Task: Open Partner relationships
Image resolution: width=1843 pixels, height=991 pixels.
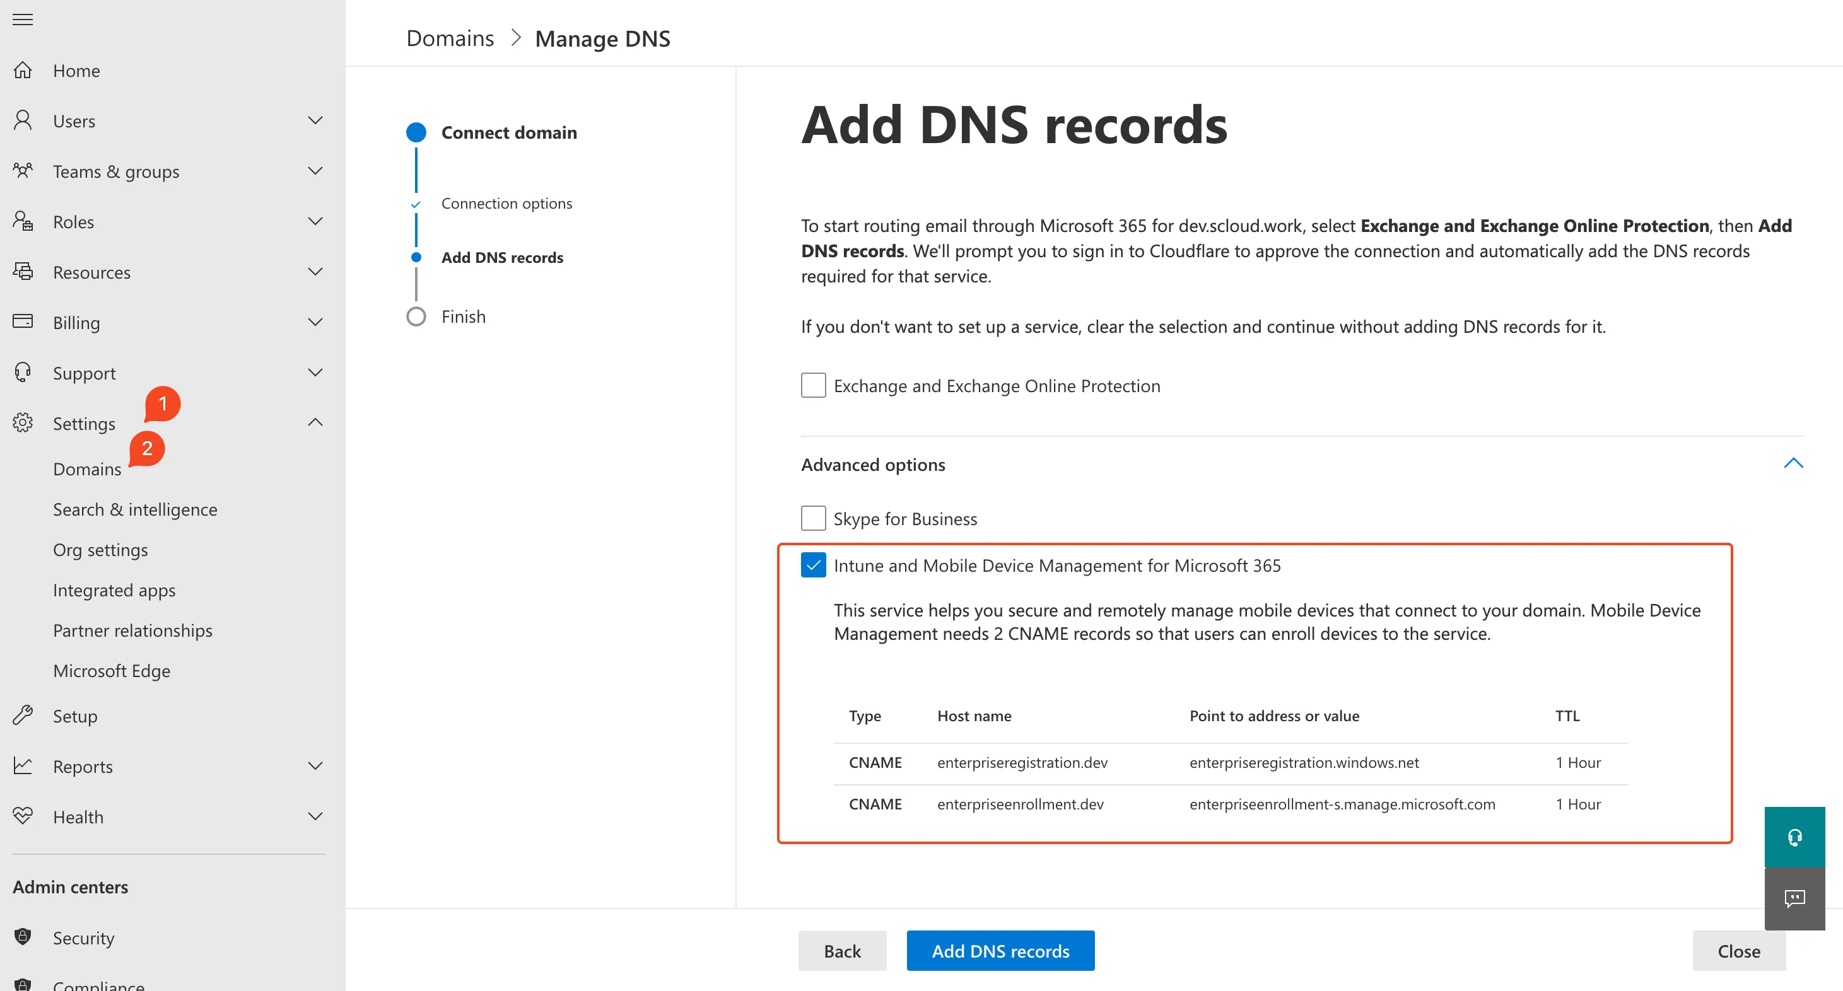Action: 132,630
